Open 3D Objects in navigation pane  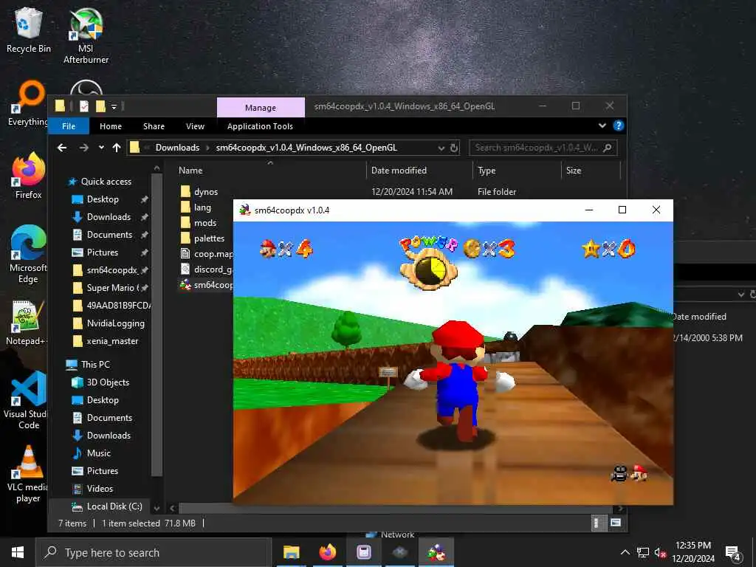tap(108, 382)
